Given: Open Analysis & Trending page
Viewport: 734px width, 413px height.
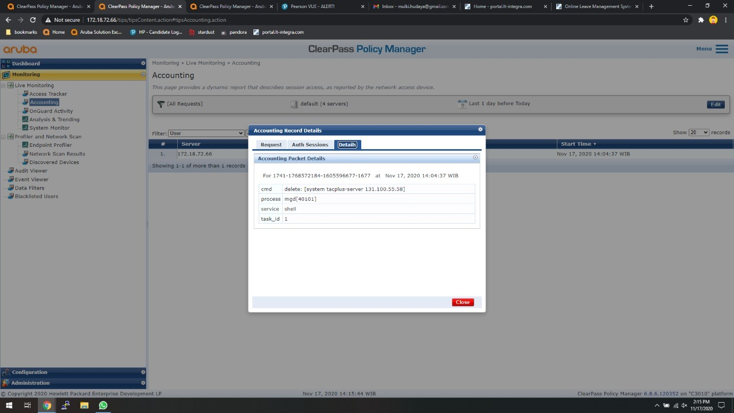Looking at the screenshot, I should point(54,119).
